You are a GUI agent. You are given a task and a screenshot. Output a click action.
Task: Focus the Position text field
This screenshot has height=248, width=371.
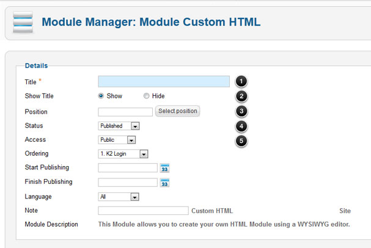point(125,112)
